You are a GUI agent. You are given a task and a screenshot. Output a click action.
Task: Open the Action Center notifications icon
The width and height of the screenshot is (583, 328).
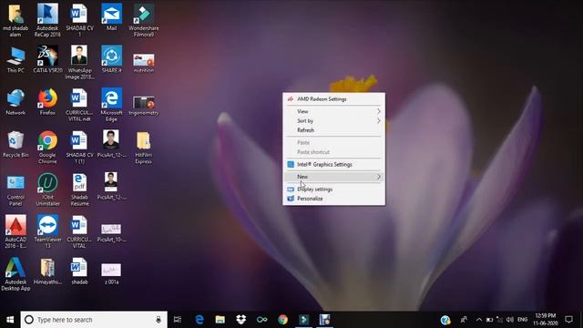(568, 320)
